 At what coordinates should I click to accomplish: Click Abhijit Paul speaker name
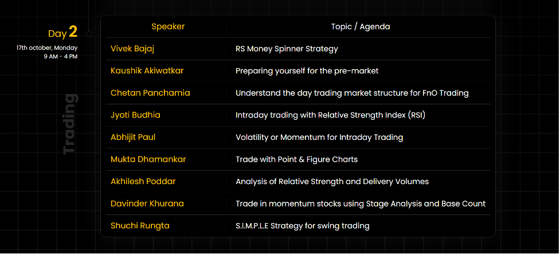pos(133,137)
